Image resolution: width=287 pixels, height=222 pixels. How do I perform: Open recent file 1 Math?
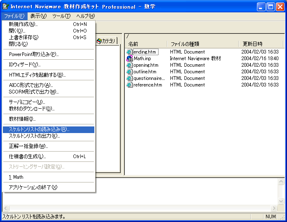coord(49,177)
